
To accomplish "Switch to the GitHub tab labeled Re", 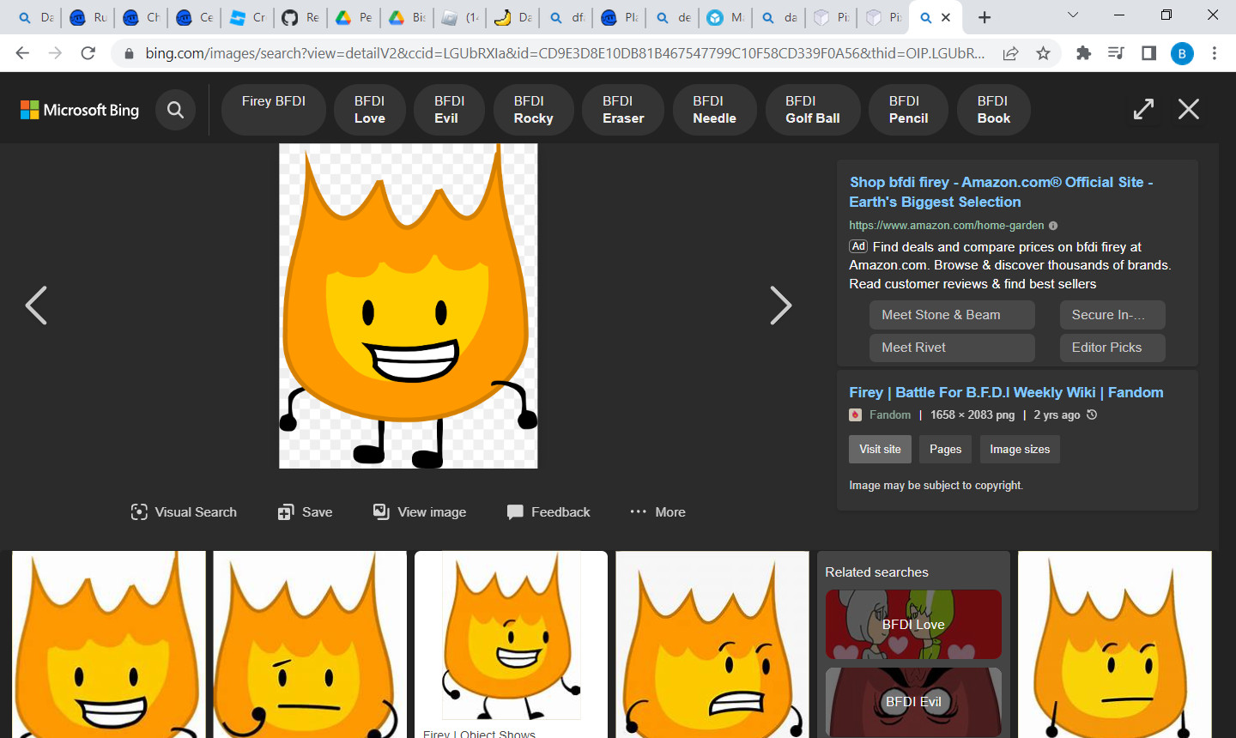I will coord(301,17).
